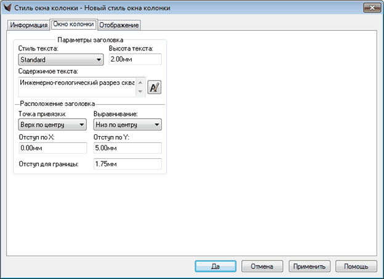Click into the Содержимое текста box
The image size is (384, 279).
pyautogui.click(x=77, y=87)
